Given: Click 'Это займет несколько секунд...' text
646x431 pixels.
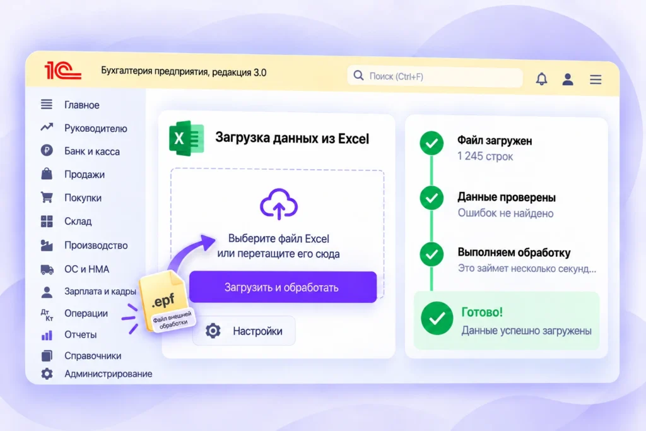Looking at the screenshot, I should pos(527,269).
